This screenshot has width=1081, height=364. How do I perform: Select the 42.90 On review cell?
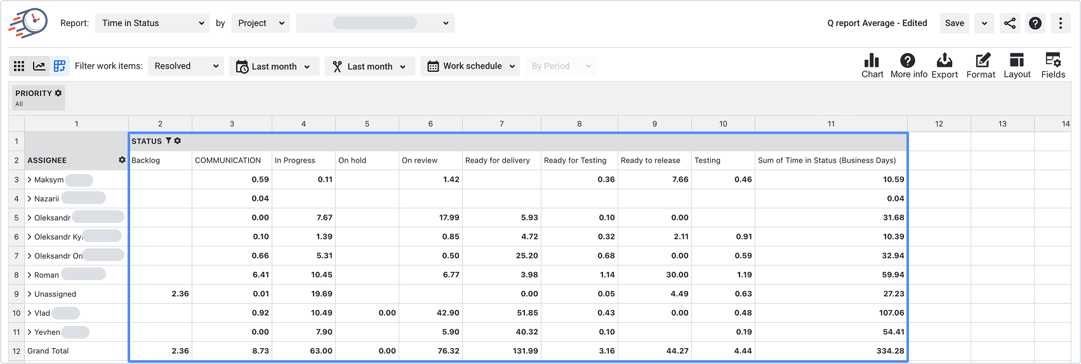(x=430, y=313)
